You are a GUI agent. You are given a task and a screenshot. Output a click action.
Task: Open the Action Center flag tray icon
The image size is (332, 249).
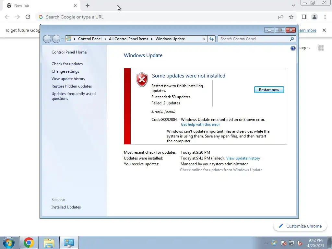click(x=284, y=243)
